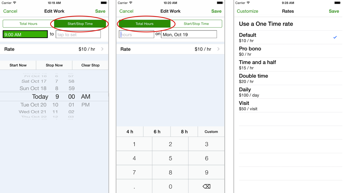This screenshot has width=343, height=193.
Task: Open the Custom hours preset
Action: [x=211, y=132]
